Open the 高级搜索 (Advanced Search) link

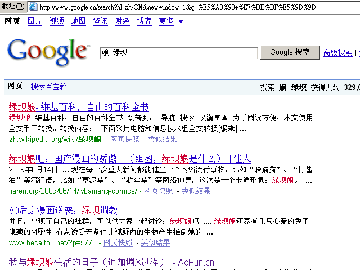pos(337,52)
